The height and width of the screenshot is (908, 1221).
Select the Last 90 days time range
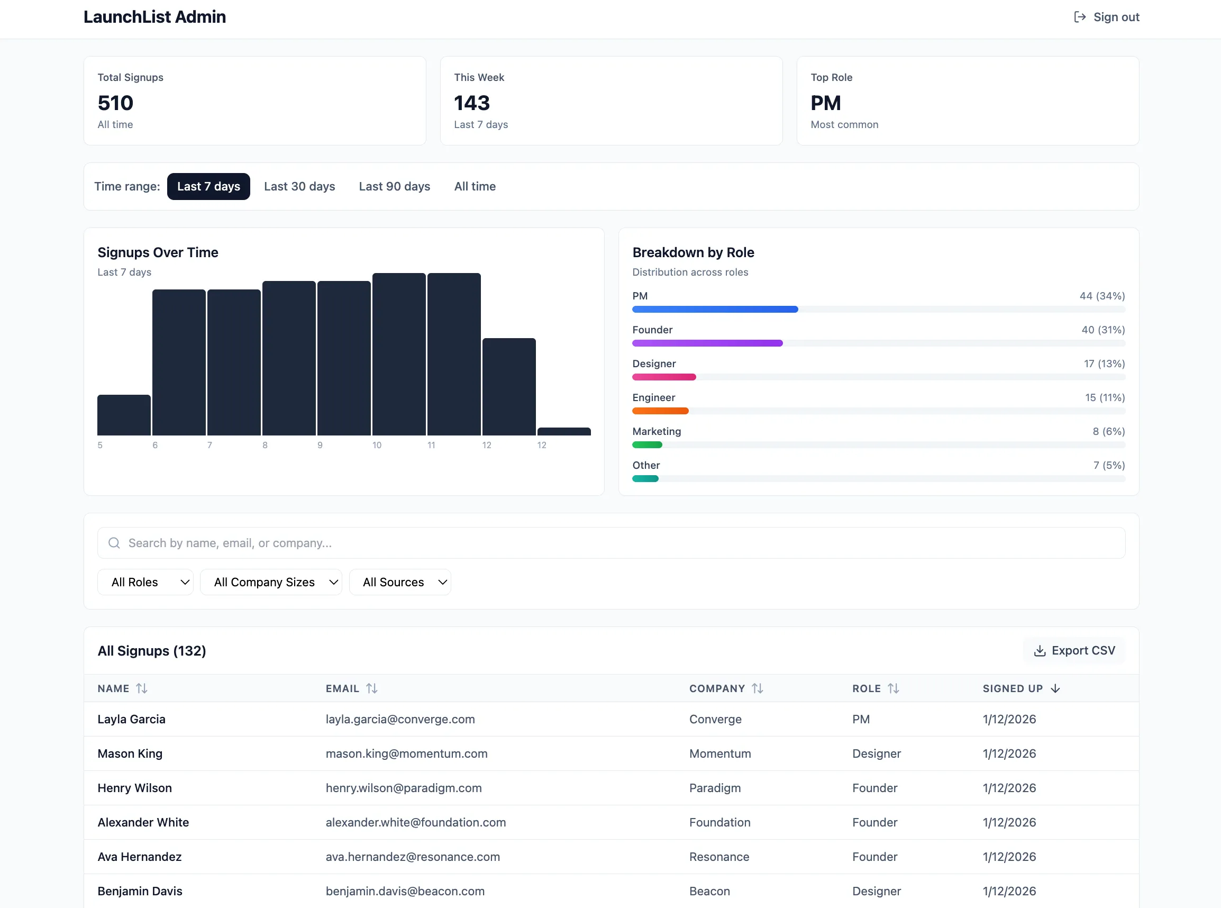[x=394, y=186]
